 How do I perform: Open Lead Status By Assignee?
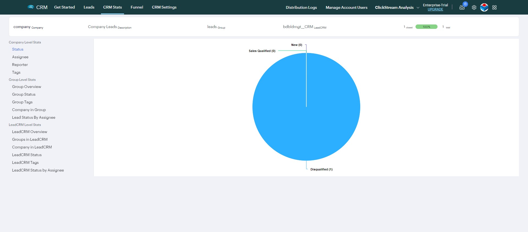(x=34, y=117)
